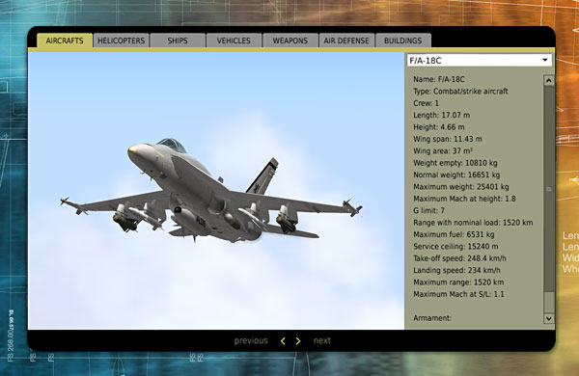The image size is (579, 376).
Task: Open the Weapons tab
Action: (x=290, y=40)
